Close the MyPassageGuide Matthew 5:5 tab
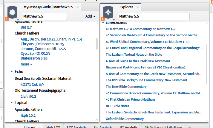Screen dimensions: 213x128 [x=78, y=7]
